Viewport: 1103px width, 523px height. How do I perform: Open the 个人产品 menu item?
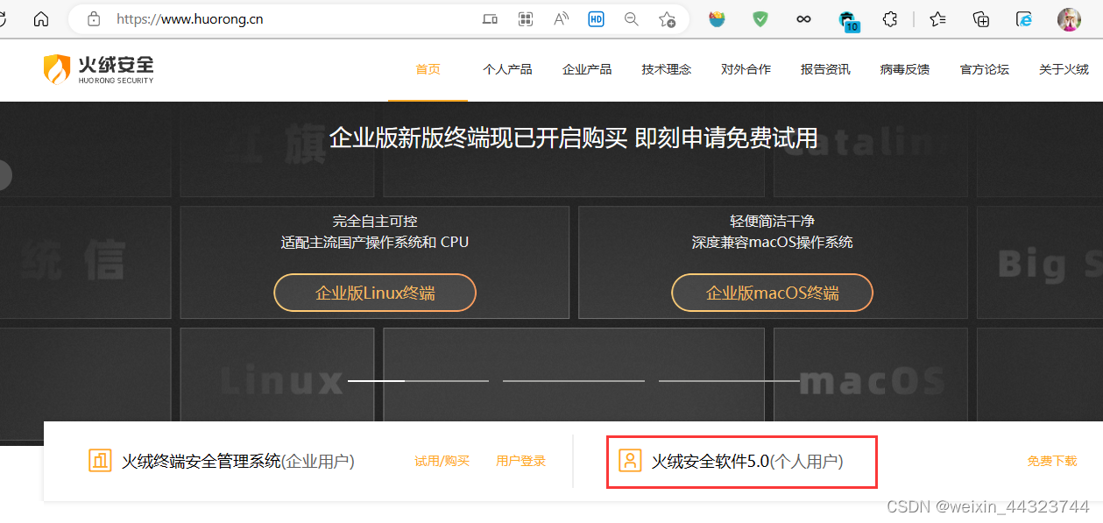tap(507, 69)
